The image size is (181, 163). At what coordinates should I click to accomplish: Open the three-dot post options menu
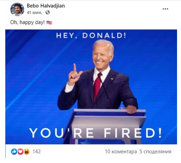(165, 9)
